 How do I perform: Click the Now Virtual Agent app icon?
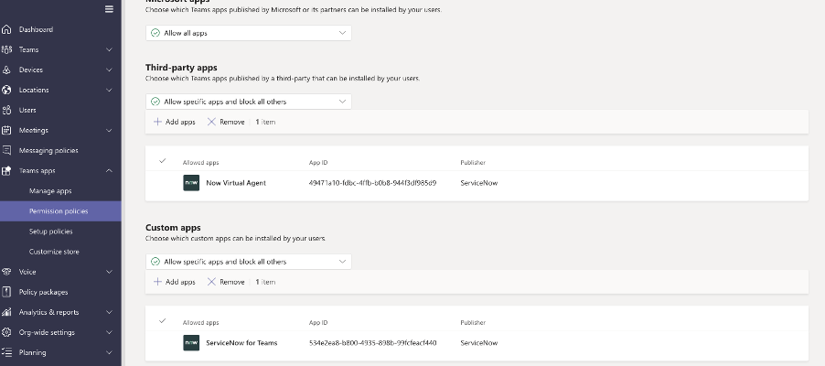point(191,183)
